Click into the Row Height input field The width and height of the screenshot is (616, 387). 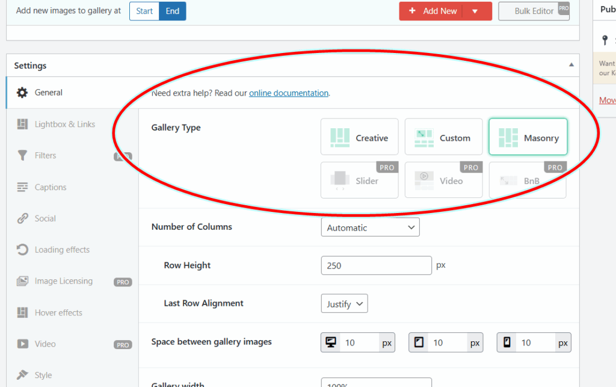376,265
